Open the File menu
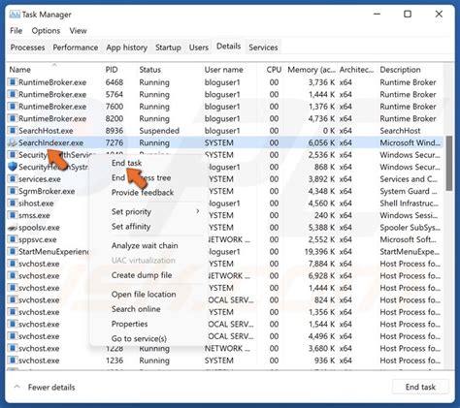Viewport: 460px width, 408px height. [x=16, y=31]
